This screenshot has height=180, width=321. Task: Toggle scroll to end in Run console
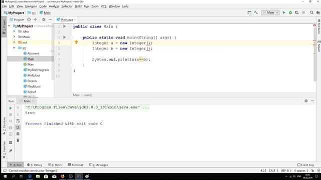18,127
